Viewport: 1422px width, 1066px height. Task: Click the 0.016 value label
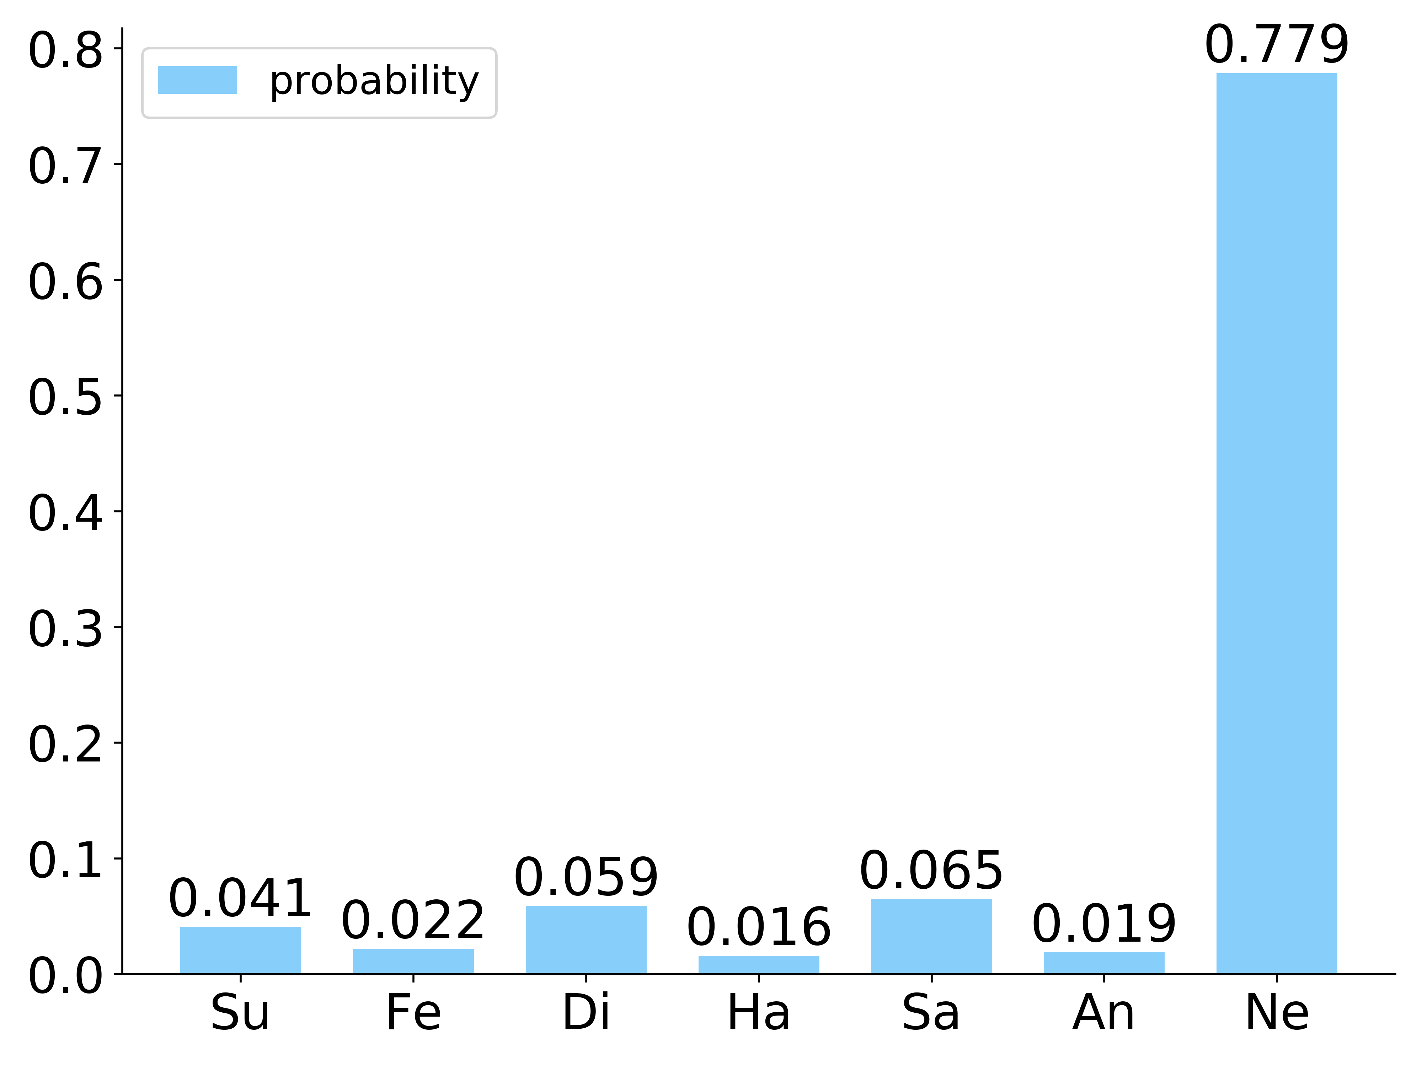(x=759, y=927)
